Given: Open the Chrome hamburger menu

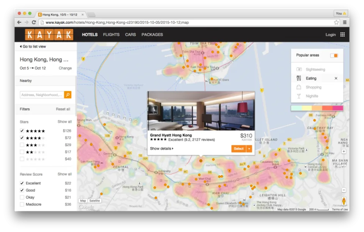Looking at the screenshot, I should (x=345, y=22).
